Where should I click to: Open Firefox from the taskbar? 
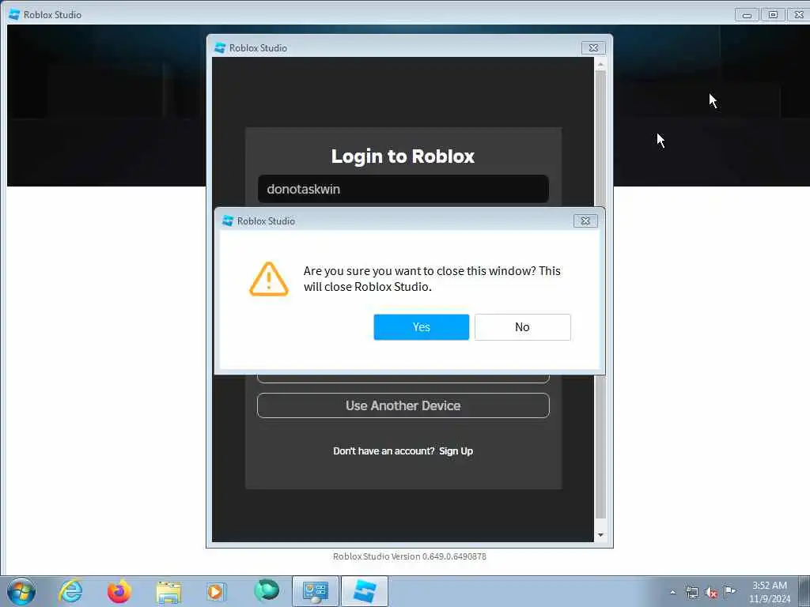[x=119, y=591]
